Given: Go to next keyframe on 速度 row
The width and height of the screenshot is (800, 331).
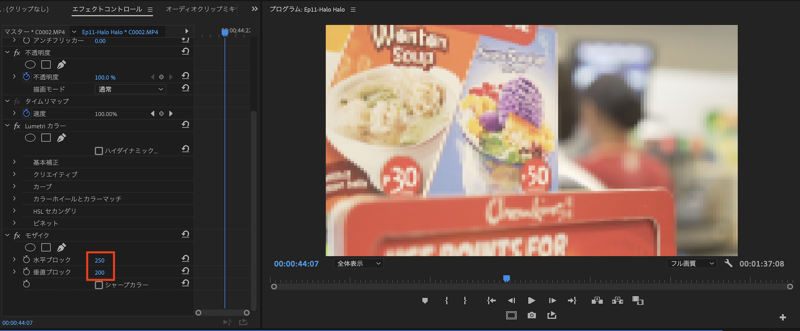Looking at the screenshot, I should pyautogui.click(x=171, y=114).
